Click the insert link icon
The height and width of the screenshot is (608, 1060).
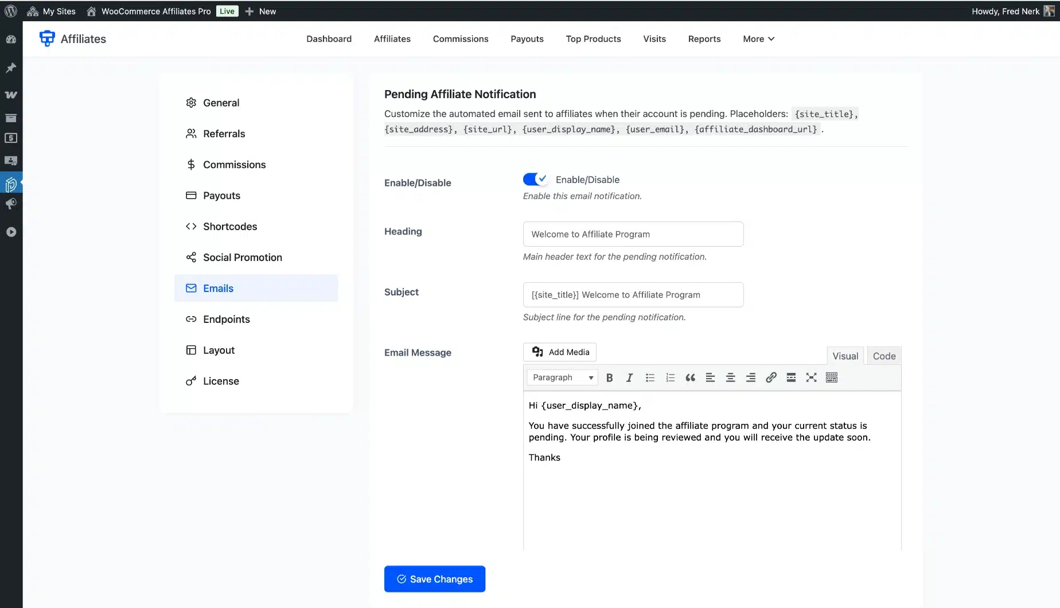[771, 377]
